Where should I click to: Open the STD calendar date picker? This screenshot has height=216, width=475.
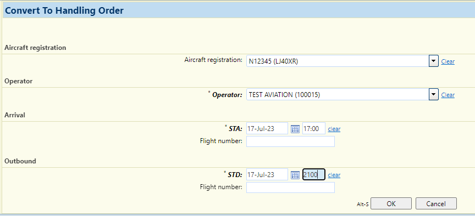tap(295, 175)
